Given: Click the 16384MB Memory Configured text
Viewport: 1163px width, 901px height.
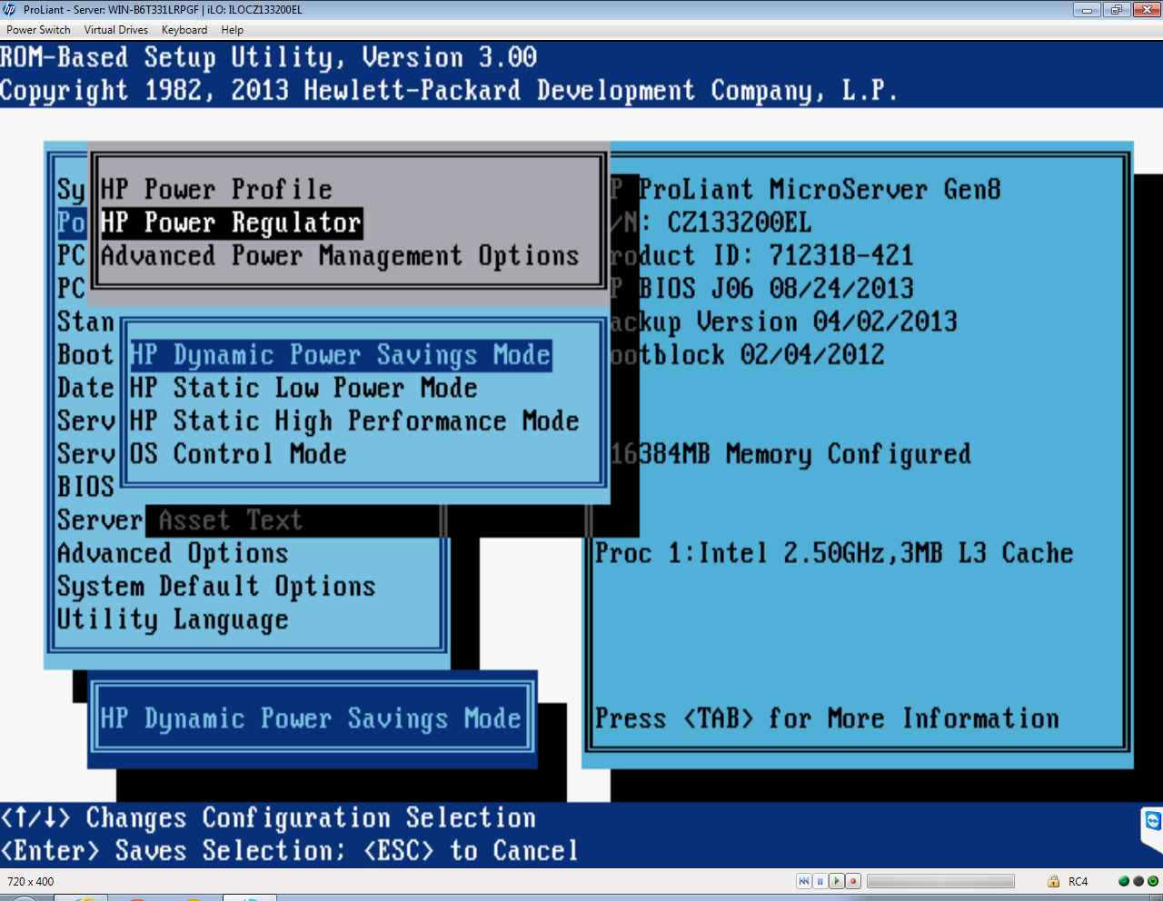Looking at the screenshot, I should 790,454.
